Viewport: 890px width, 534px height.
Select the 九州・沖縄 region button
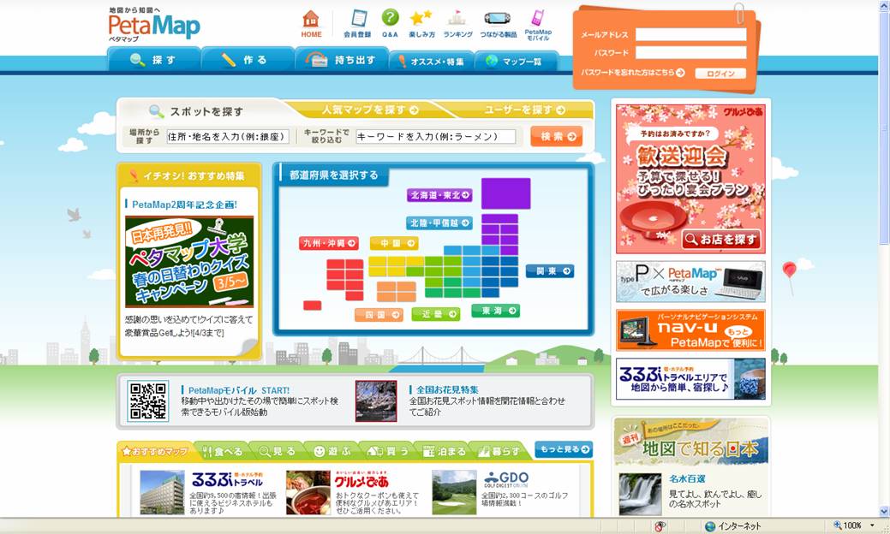pyautogui.click(x=329, y=243)
